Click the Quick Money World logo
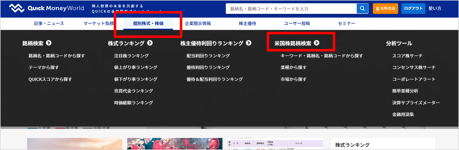The width and height of the screenshot is (459, 150). [46, 8]
